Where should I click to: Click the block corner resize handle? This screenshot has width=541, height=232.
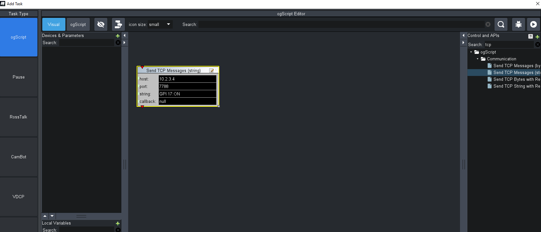click(x=219, y=106)
